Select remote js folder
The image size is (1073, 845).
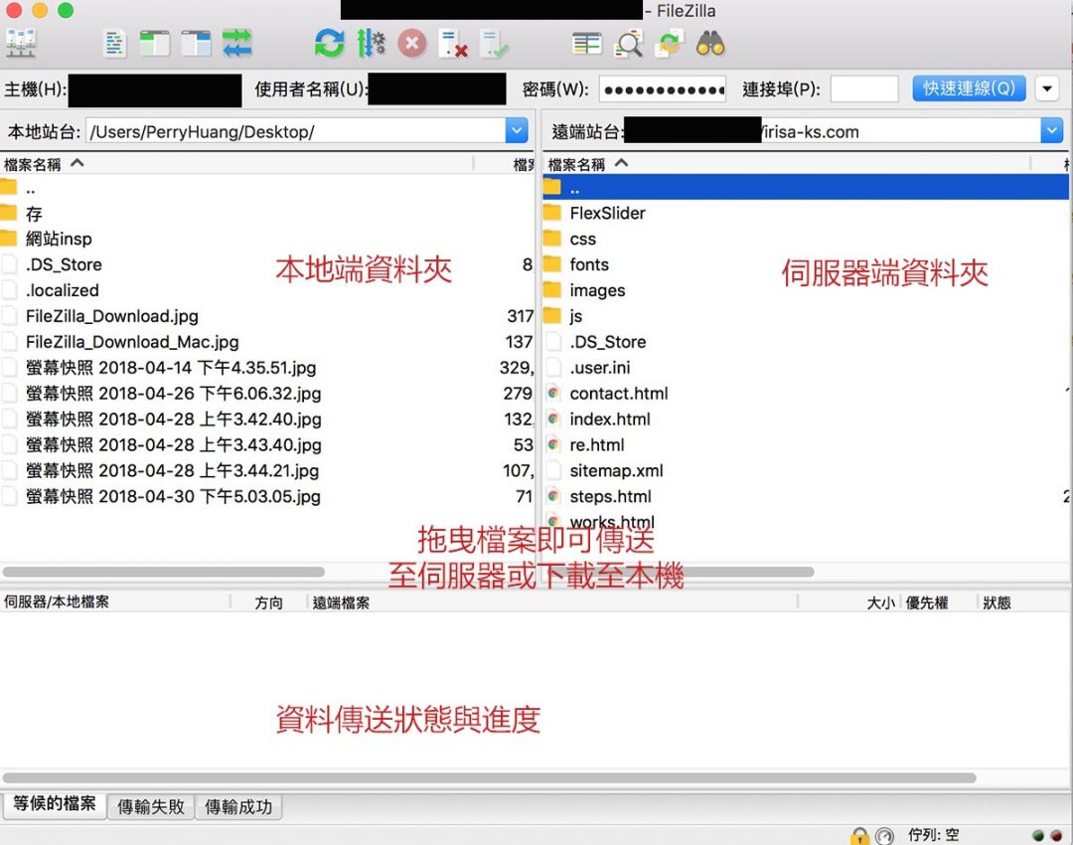pos(806,316)
